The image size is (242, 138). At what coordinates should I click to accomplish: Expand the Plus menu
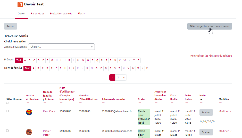(81, 14)
